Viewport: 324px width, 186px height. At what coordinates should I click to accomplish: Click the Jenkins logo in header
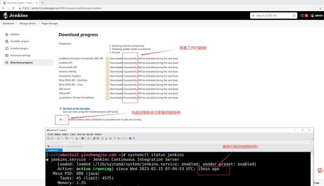15,16
